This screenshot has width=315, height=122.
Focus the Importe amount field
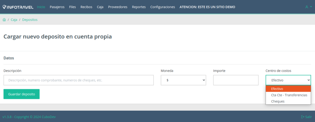236,80
